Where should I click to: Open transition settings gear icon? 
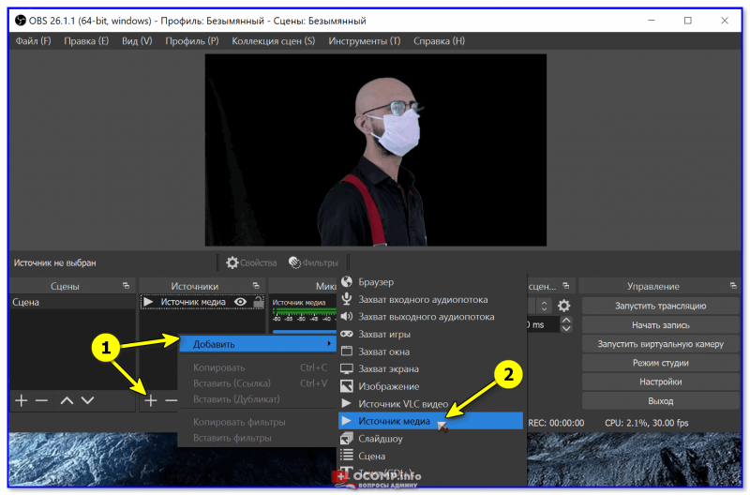click(564, 306)
